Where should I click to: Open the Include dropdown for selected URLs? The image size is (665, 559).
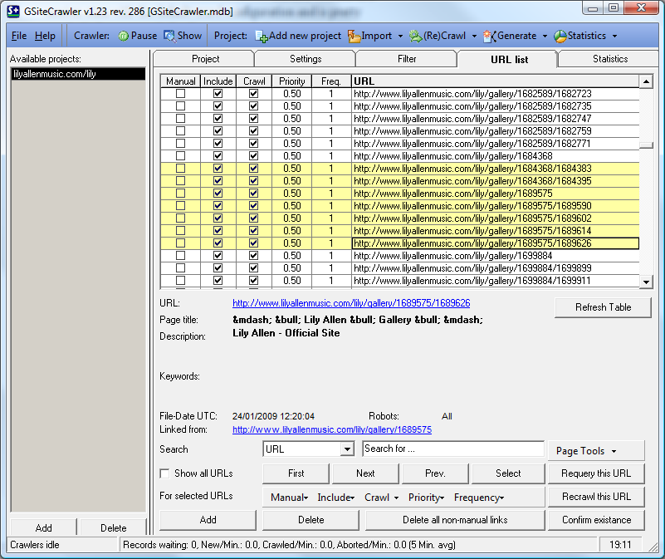(336, 498)
